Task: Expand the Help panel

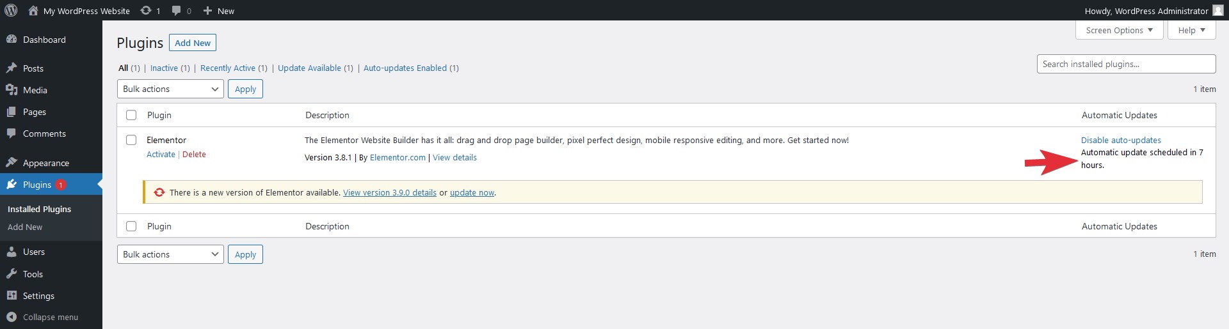Action: (1192, 30)
